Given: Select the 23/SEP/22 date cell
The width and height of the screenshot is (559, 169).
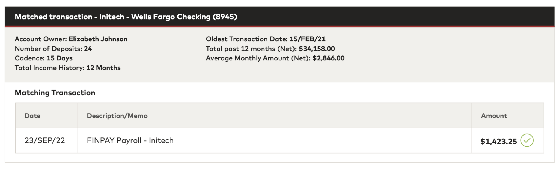Looking at the screenshot, I should [x=45, y=140].
